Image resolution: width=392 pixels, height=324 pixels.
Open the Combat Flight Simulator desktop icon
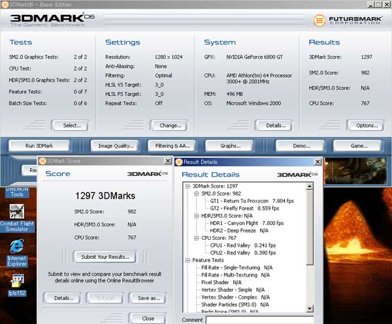click(x=17, y=218)
